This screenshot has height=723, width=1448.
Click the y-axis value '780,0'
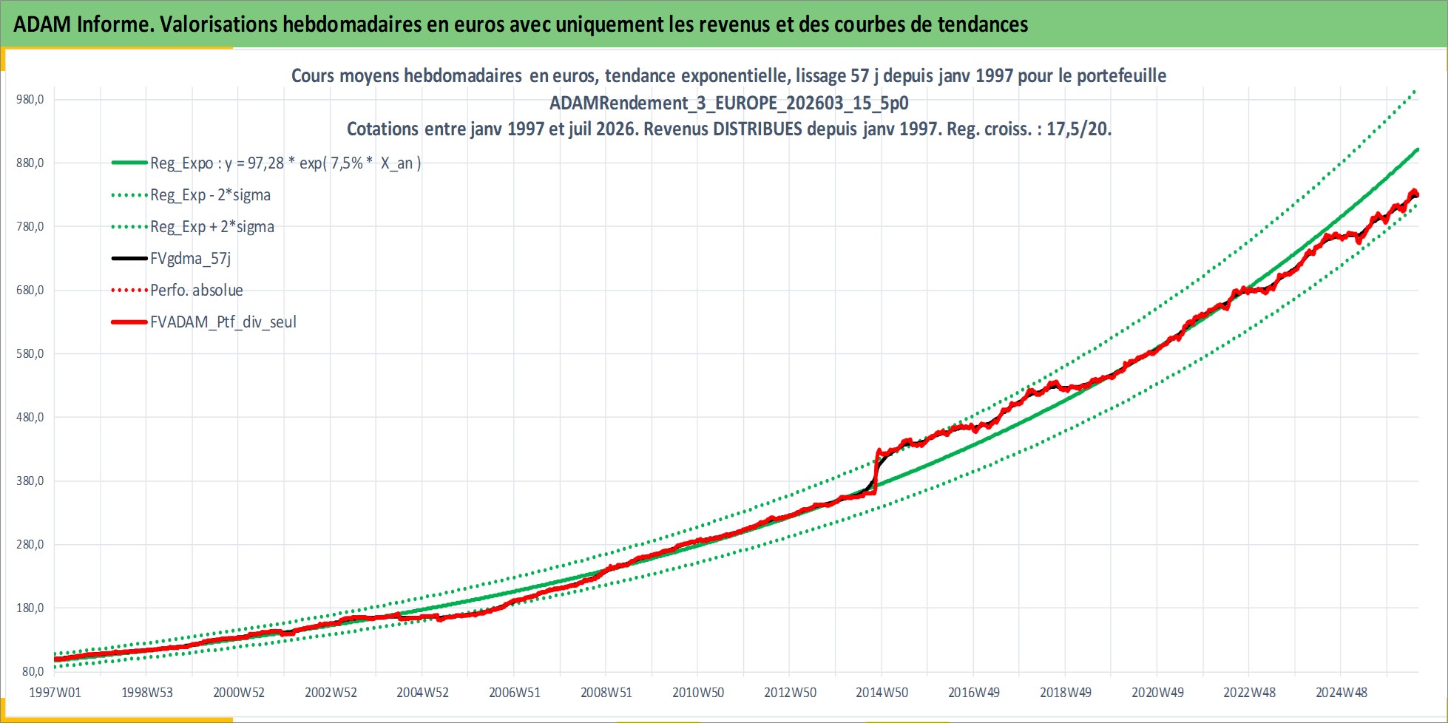pos(30,227)
